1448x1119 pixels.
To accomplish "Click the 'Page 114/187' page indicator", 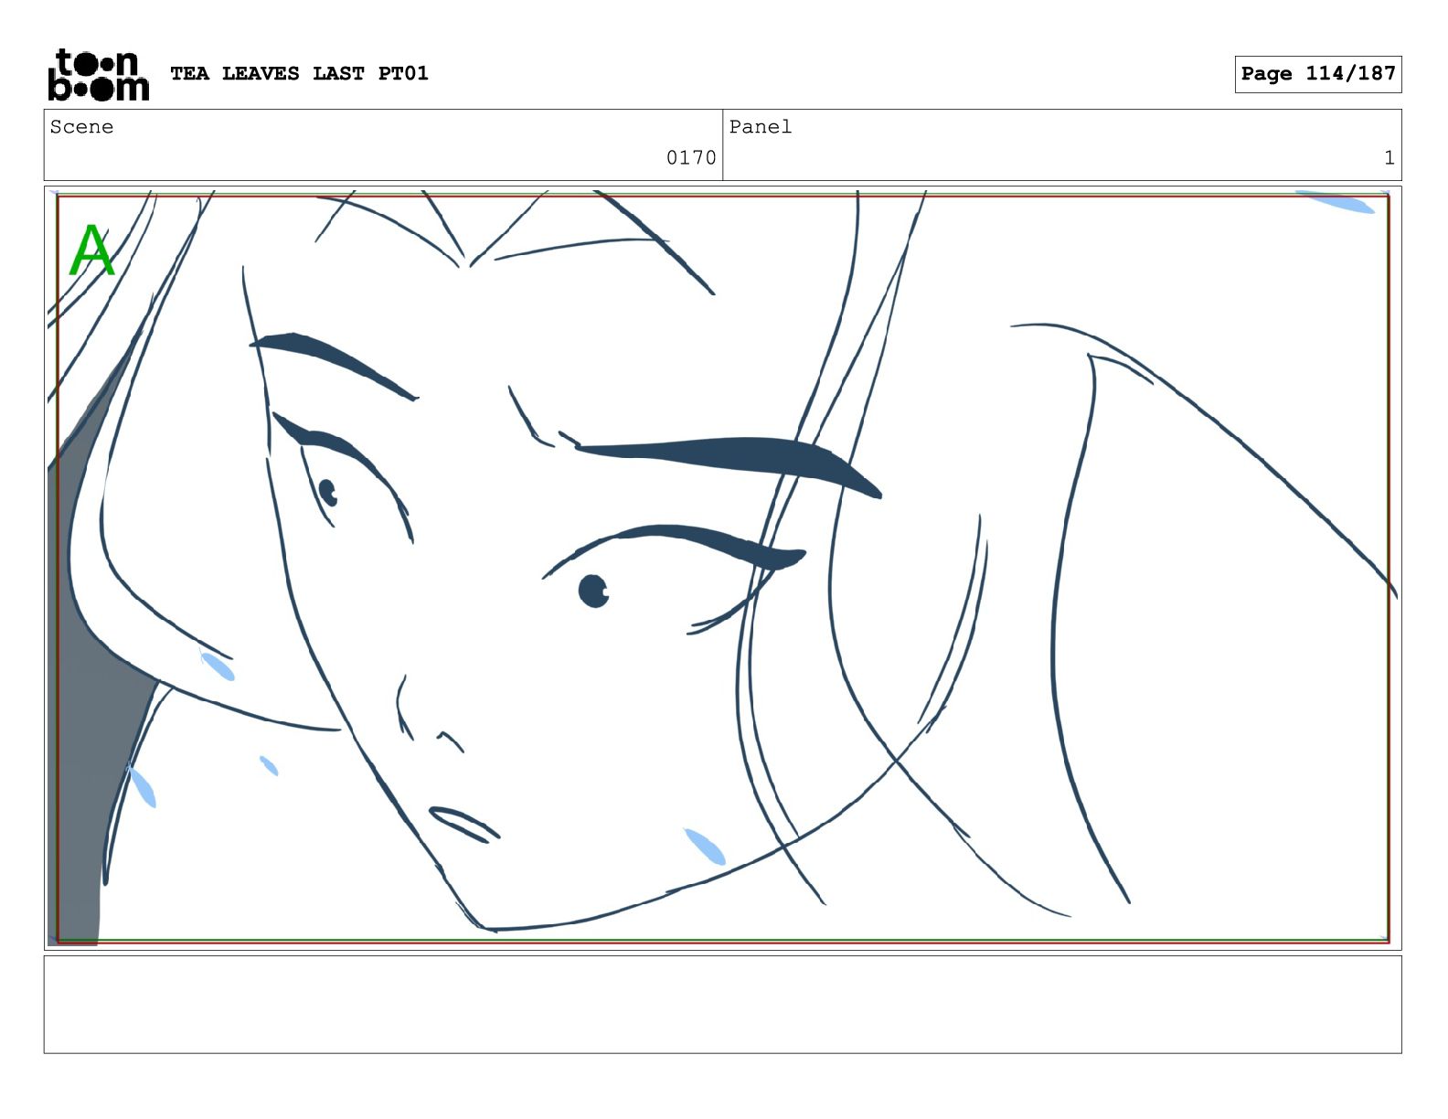I will [x=1317, y=74].
